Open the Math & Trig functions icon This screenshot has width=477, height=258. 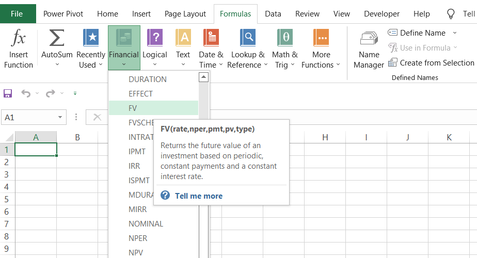(x=285, y=39)
